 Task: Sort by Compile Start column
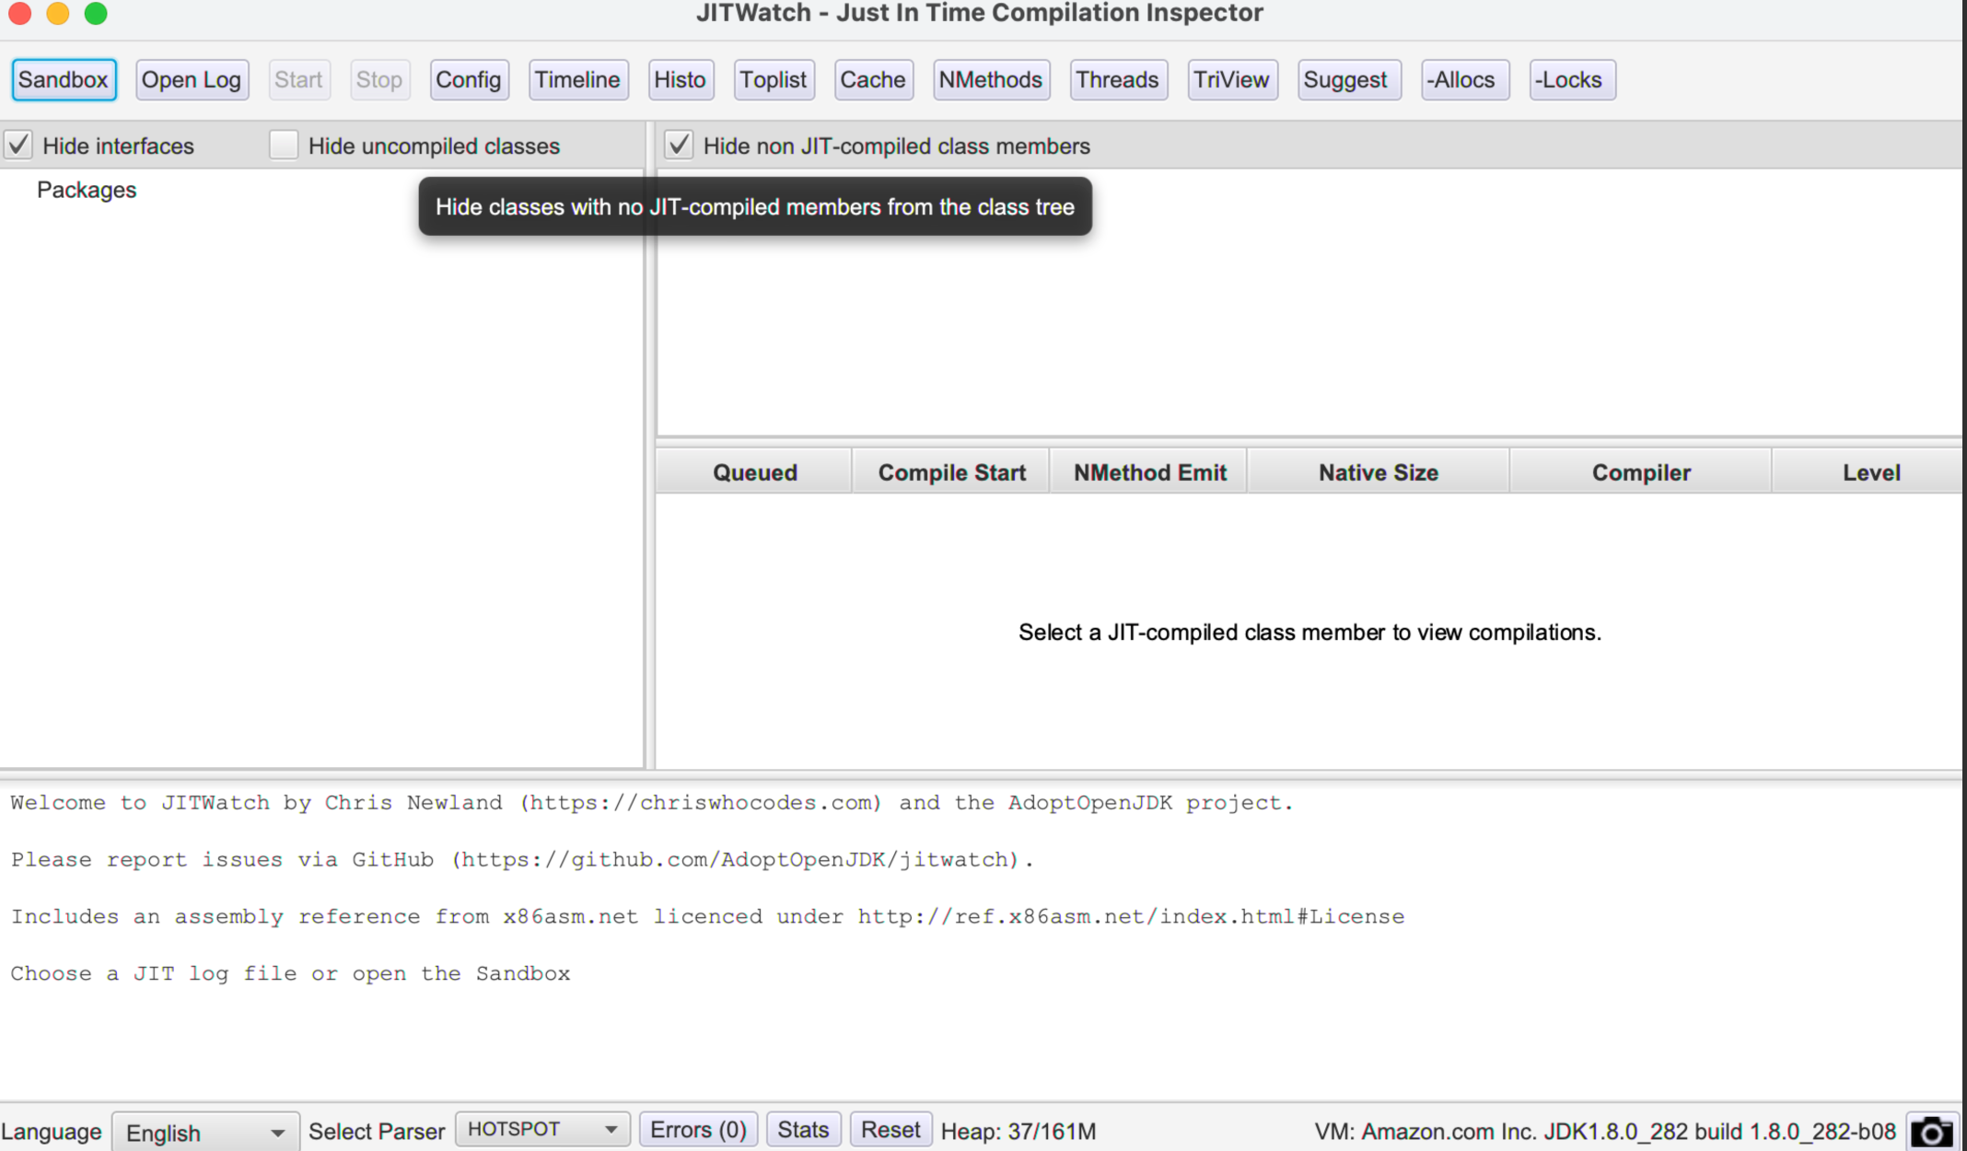pos(951,472)
